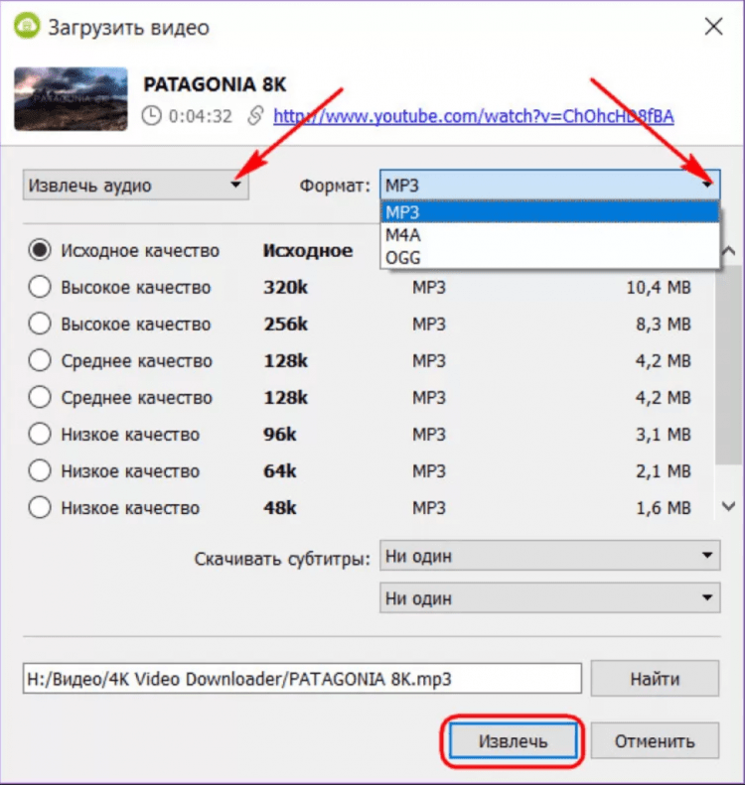The height and width of the screenshot is (785, 745).
Task: Click the green cloud app icon in title bar
Action: pos(26,27)
